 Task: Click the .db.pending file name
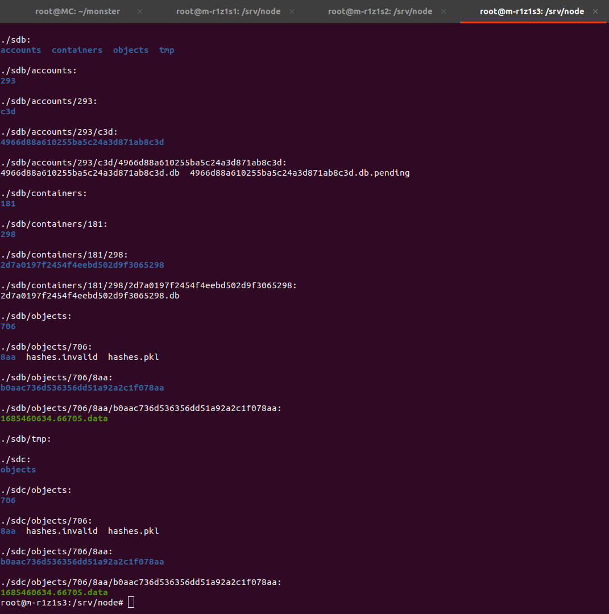point(300,173)
